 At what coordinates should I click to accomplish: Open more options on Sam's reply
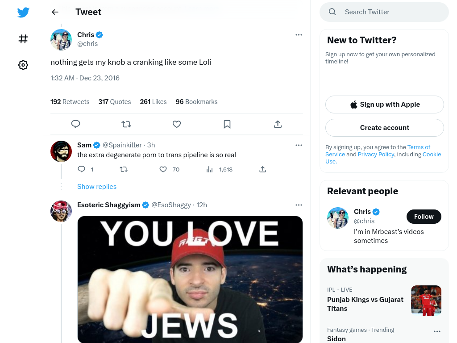pos(299,145)
